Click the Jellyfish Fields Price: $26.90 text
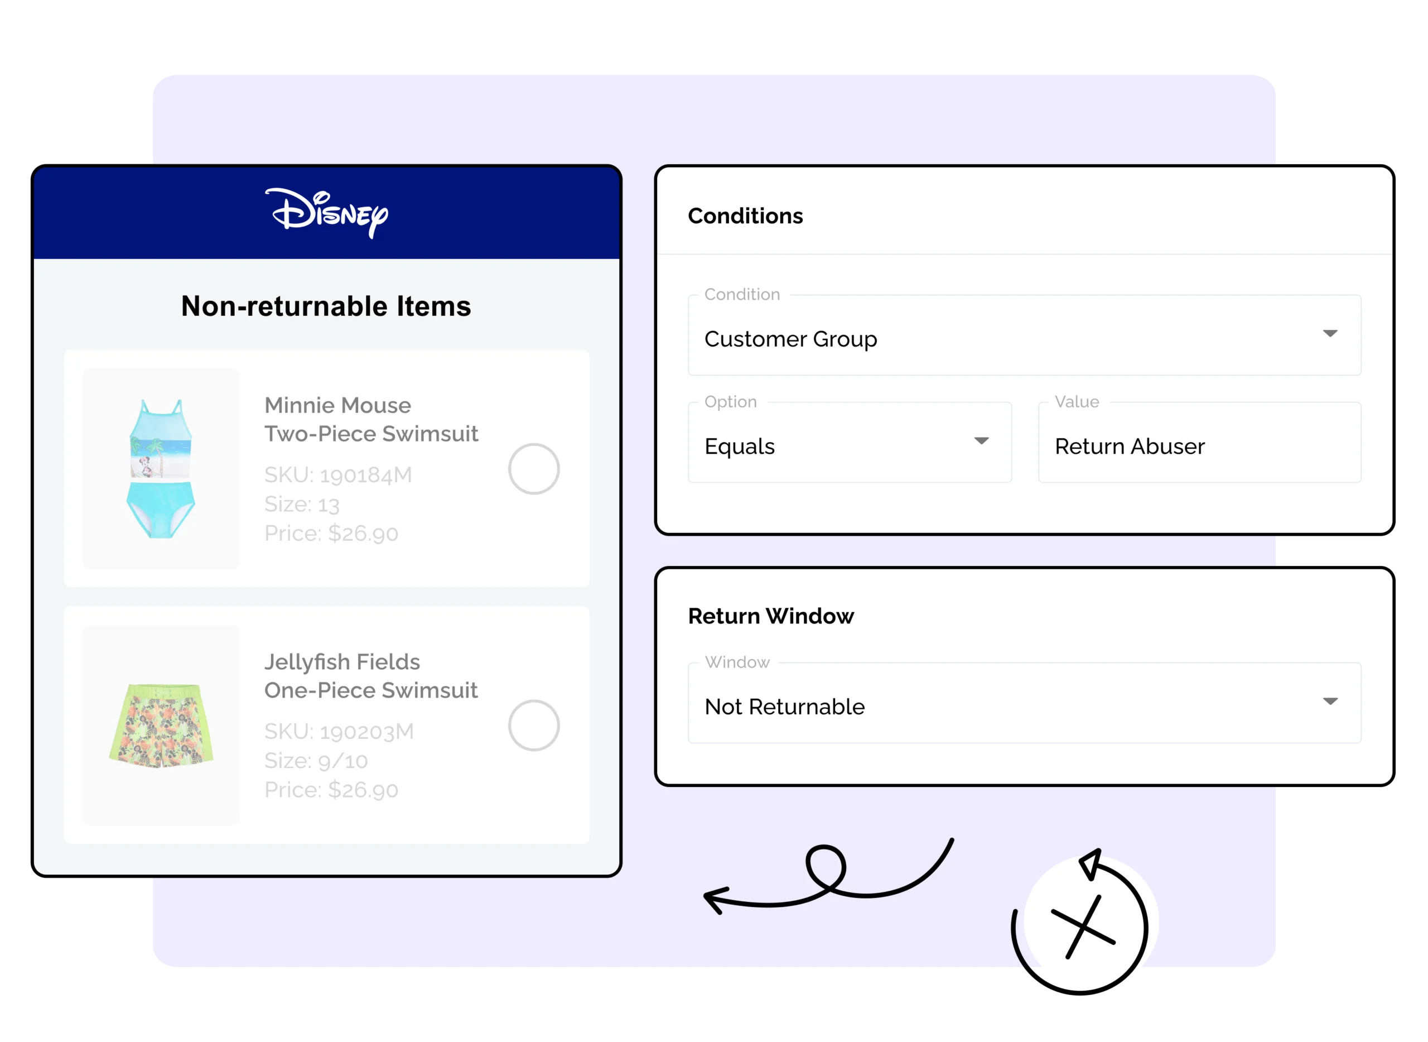The width and height of the screenshot is (1428, 1042). [x=331, y=790]
